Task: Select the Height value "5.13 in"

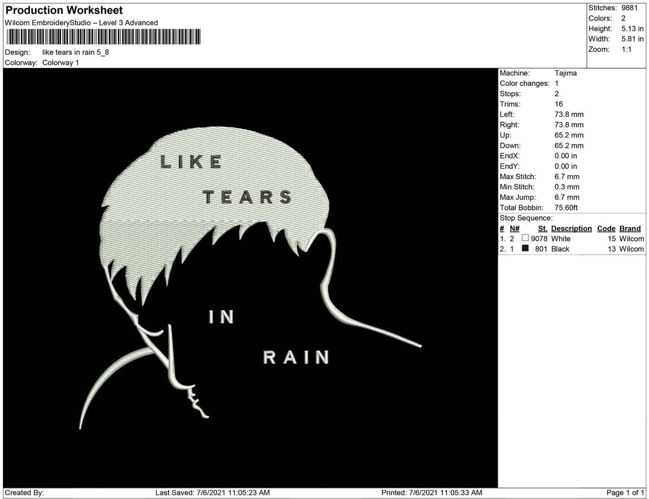Action: click(632, 29)
